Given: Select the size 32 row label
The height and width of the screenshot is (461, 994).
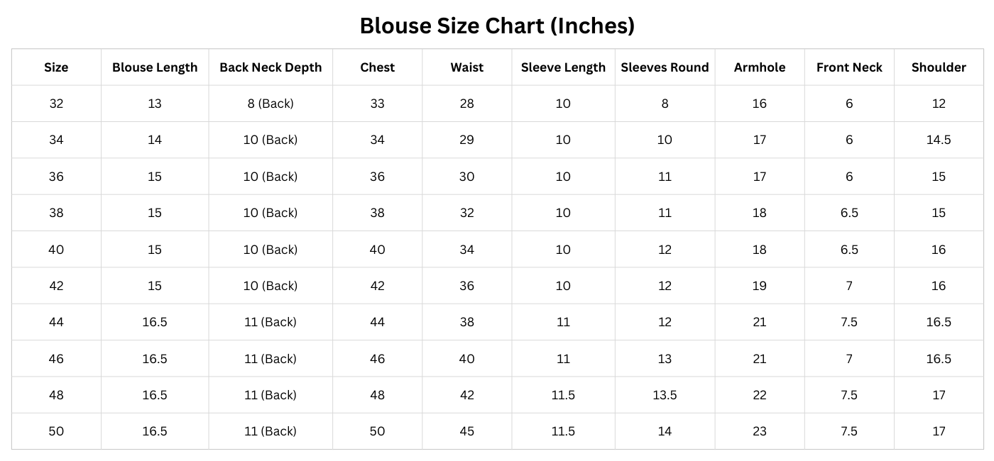Looking at the screenshot, I should (56, 104).
